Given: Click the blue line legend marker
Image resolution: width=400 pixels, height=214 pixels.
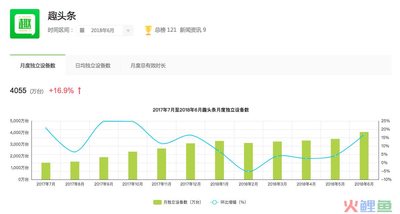Looking at the screenshot, I should click(x=215, y=202).
